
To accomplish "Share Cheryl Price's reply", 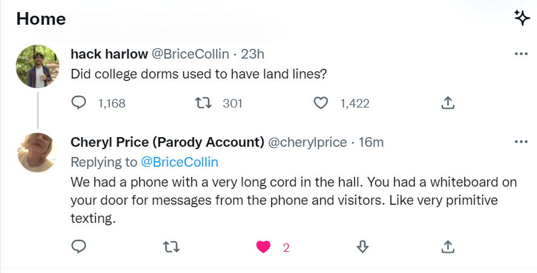I will pos(447,246).
